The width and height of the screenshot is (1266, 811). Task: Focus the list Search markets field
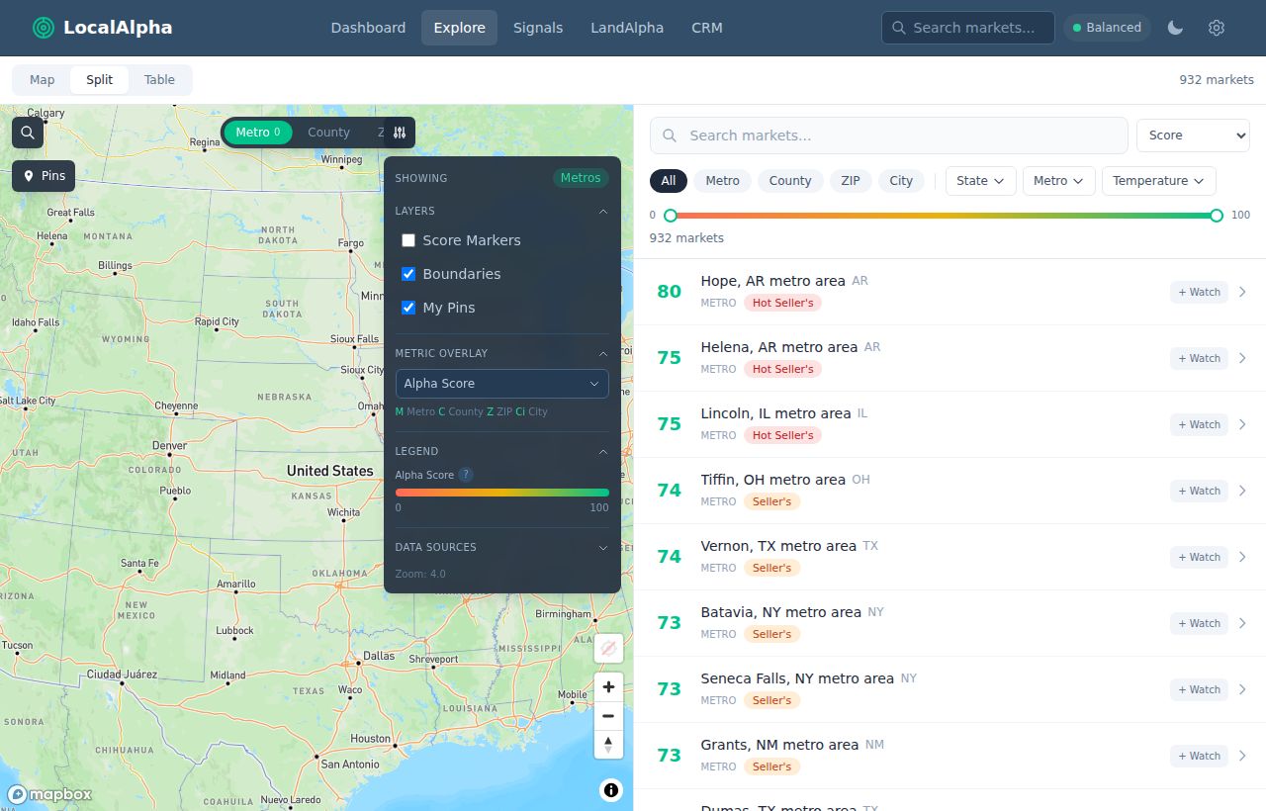(888, 135)
